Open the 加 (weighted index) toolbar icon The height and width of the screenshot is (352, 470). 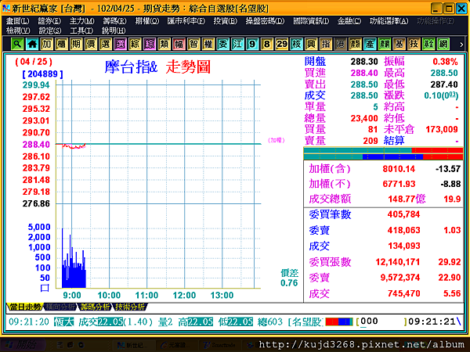(x=46, y=45)
